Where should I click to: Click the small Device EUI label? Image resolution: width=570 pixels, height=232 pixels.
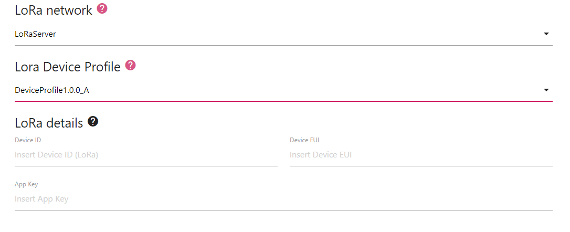coord(304,140)
